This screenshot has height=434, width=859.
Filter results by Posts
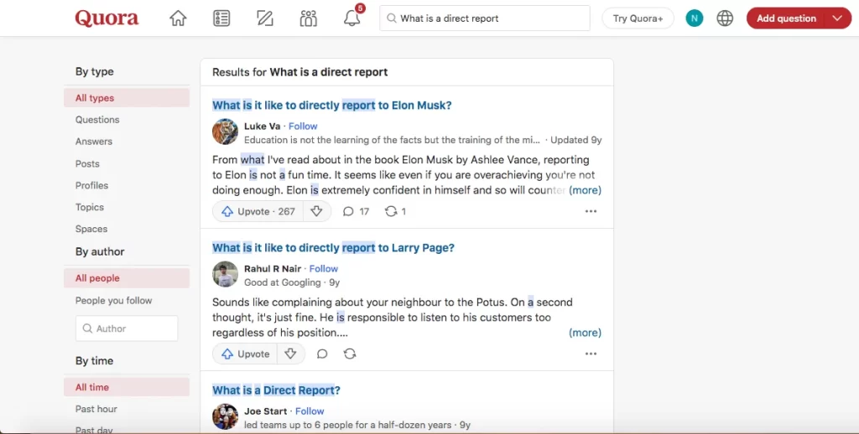tap(87, 163)
